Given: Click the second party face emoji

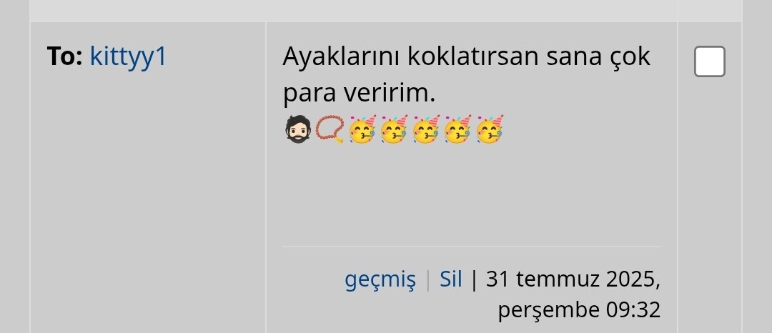Looking at the screenshot, I should pyautogui.click(x=394, y=129).
